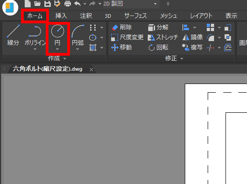Click the 鏡像 mirror button

pos(193,37)
